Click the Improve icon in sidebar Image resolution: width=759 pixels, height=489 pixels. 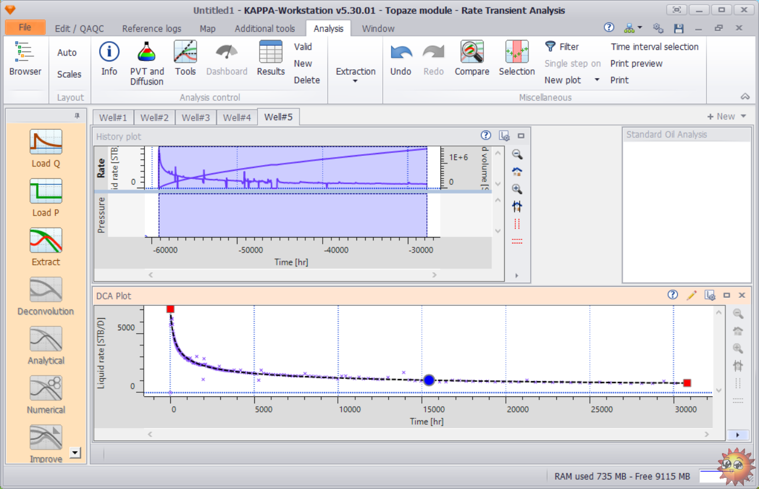pyautogui.click(x=46, y=437)
